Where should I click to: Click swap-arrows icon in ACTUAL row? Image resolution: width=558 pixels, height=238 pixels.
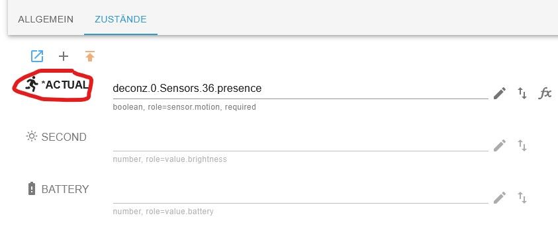click(x=522, y=94)
